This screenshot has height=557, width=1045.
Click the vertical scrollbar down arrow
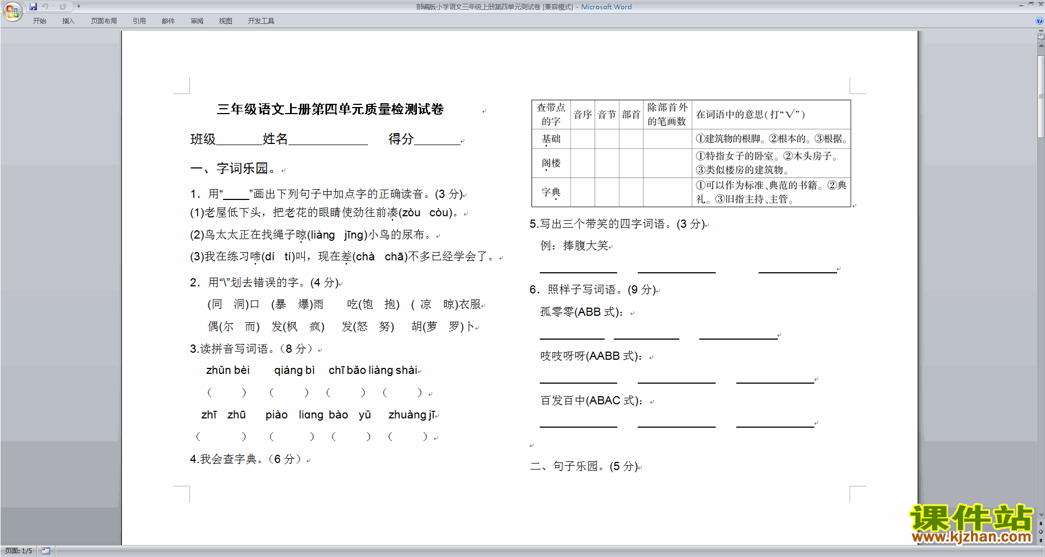(1041, 515)
